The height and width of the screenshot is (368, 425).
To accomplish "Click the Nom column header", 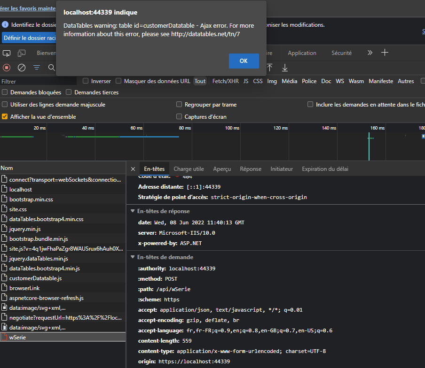I will (x=63, y=168).
